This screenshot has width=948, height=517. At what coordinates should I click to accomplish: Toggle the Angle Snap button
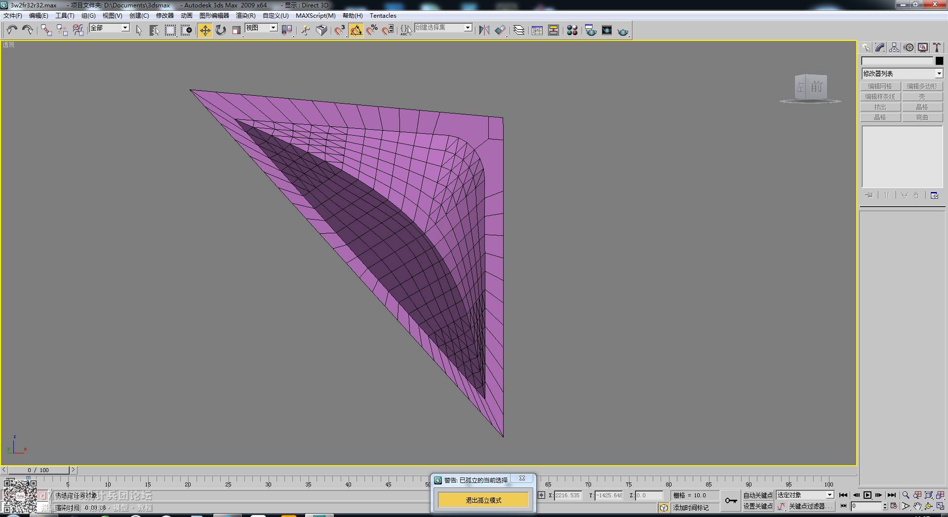(356, 30)
